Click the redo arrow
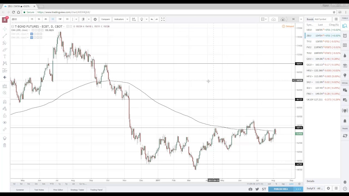Image resolution: width=349 pixels, height=196 pixels. [x=157, y=19]
